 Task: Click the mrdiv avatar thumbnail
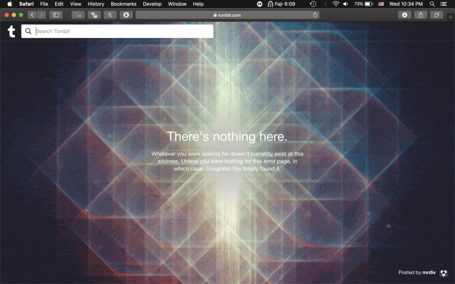(444, 273)
